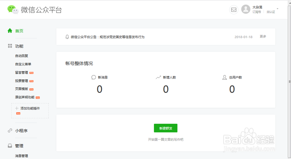Click the new badge beside 原创声明功能
This screenshot has height=159, width=291.
coord(38,98)
